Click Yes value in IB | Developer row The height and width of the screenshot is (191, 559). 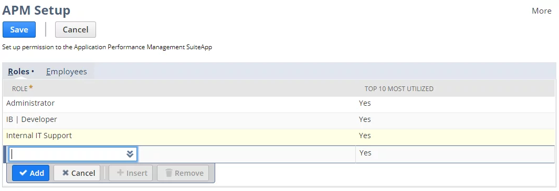tap(365, 119)
